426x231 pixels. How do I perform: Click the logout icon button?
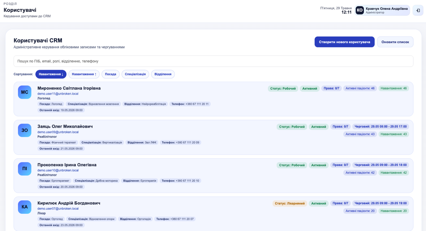pyautogui.click(x=418, y=10)
